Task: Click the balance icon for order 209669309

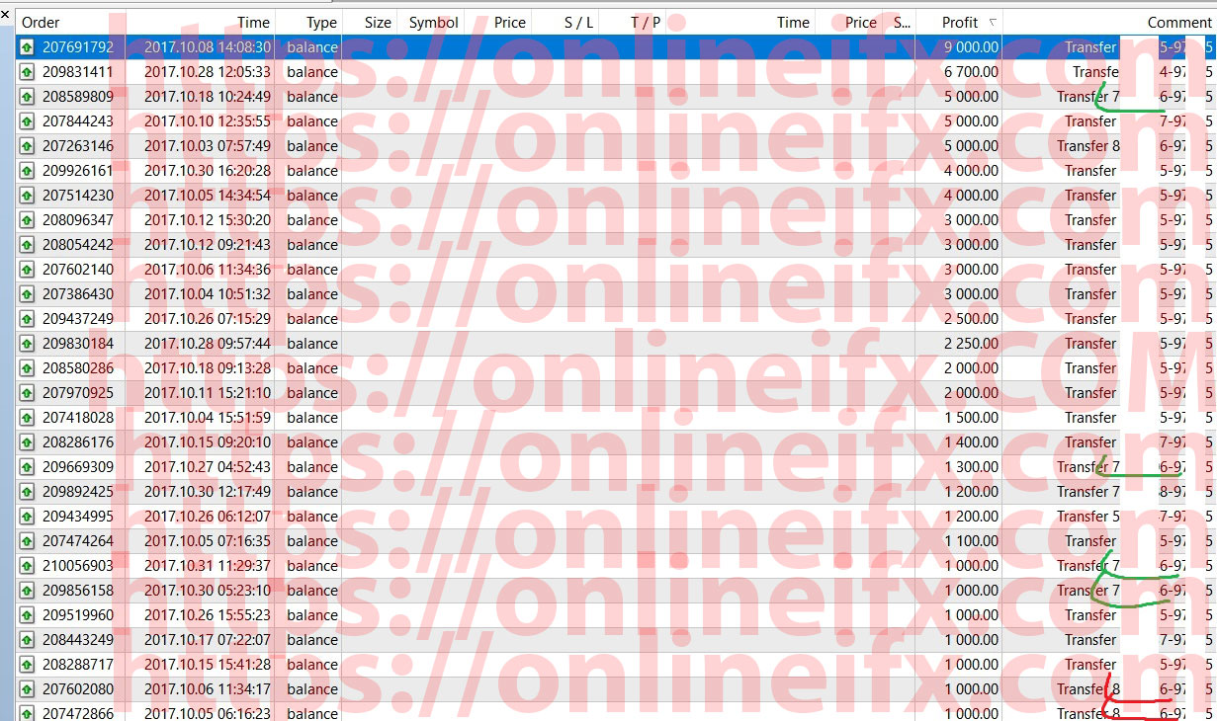Action: point(27,467)
